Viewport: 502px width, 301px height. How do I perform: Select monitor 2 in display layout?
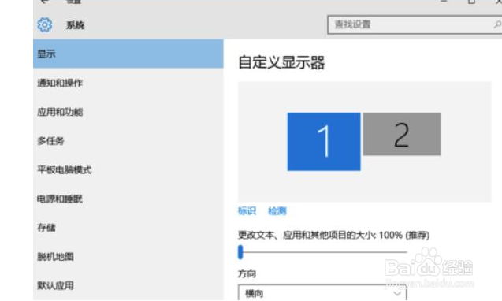tap(402, 134)
